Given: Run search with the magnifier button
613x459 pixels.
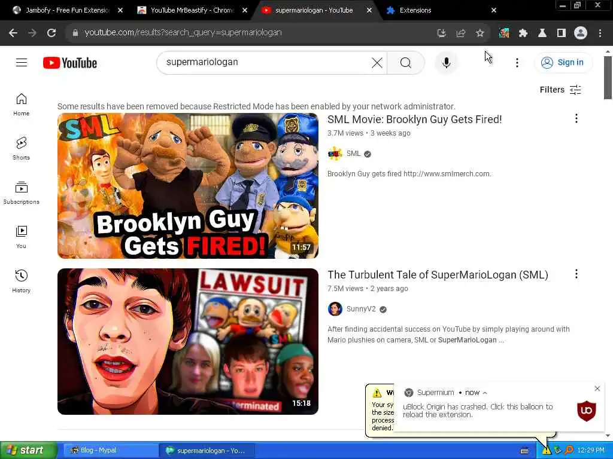Looking at the screenshot, I should point(405,62).
